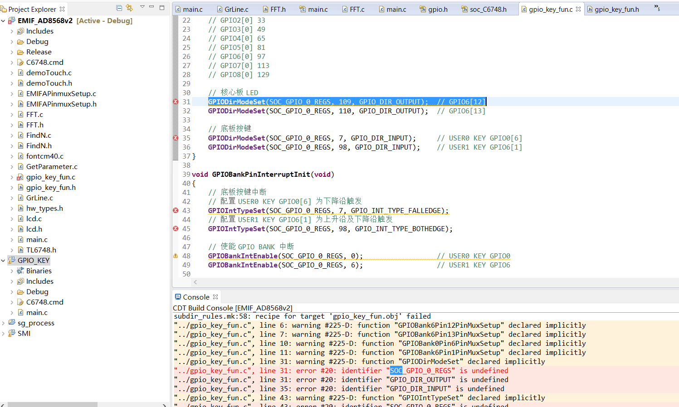The height and width of the screenshot is (407, 679).
Task: Toggle Link with Editor icon
Action: (130, 8)
